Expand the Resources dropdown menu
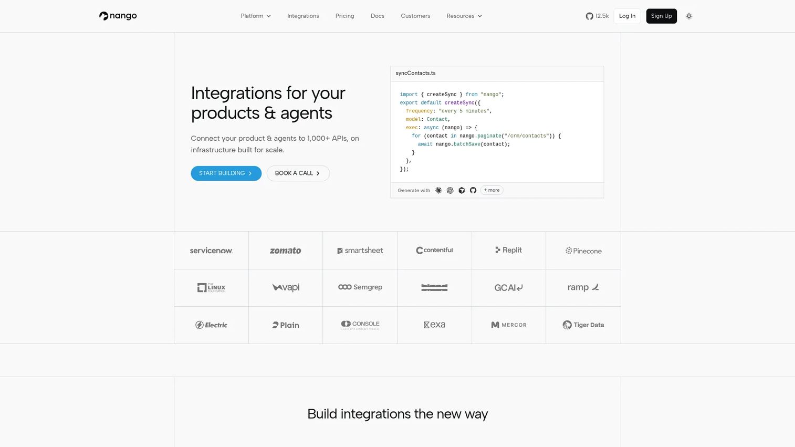The width and height of the screenshot is (795, 447). (x=464, y=16)
